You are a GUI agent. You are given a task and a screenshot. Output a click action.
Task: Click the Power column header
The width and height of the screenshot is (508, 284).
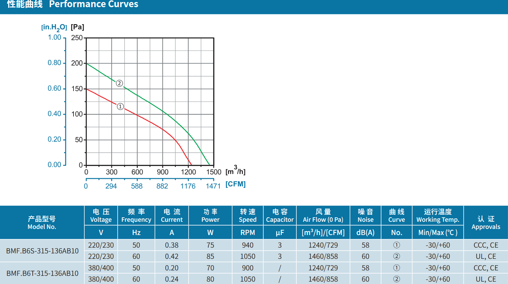[x=210, y=216]
